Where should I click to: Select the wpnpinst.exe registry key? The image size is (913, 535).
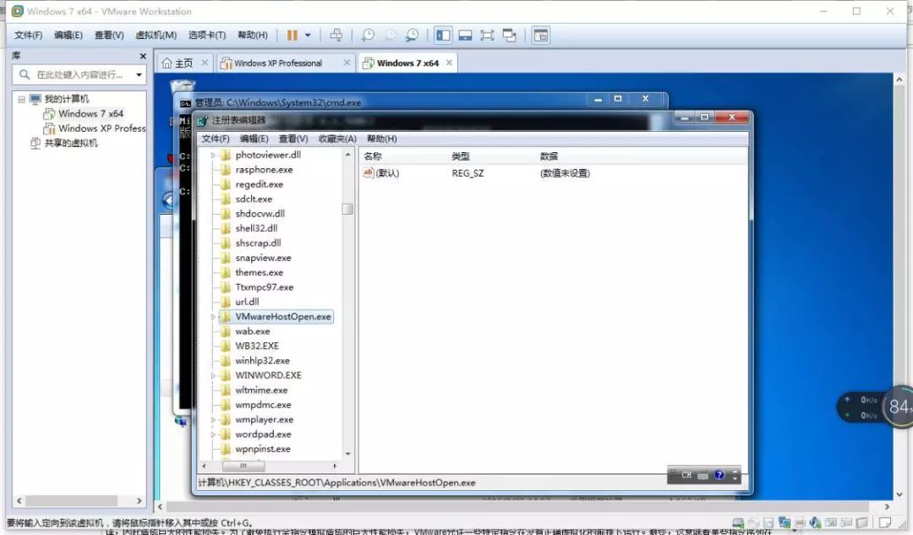[262, 449]
